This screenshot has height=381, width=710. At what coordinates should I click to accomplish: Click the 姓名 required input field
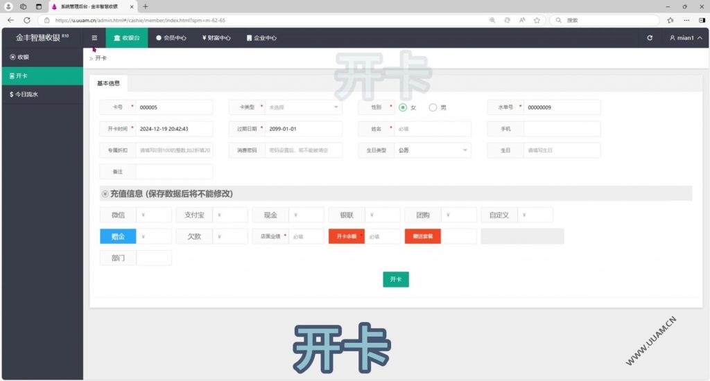point(433,129)
